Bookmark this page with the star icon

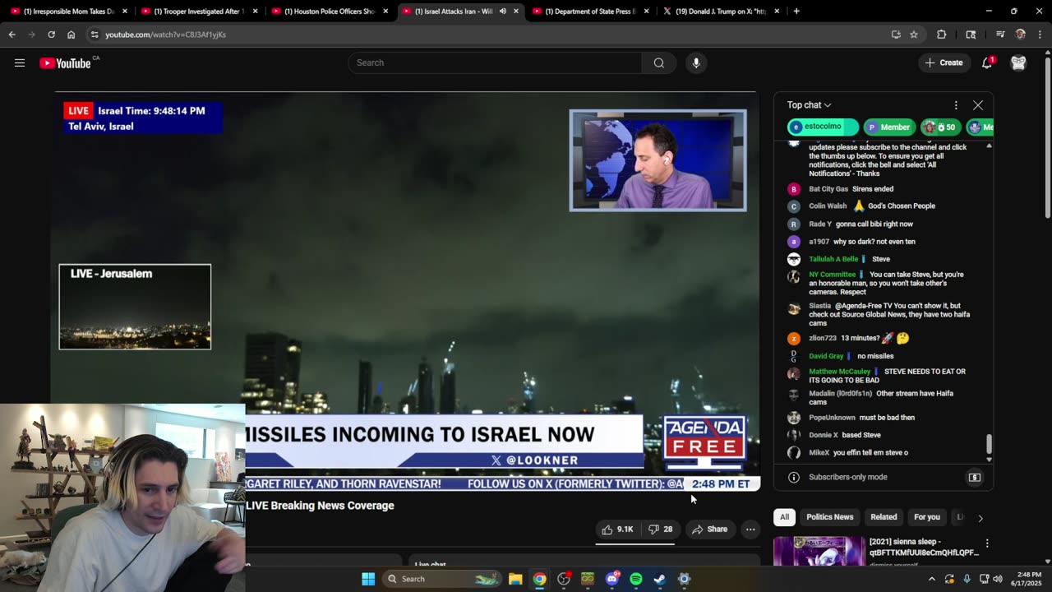pos(914,35)
